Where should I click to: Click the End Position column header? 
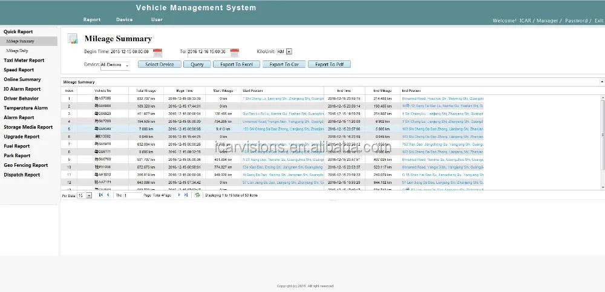point(442,91)
